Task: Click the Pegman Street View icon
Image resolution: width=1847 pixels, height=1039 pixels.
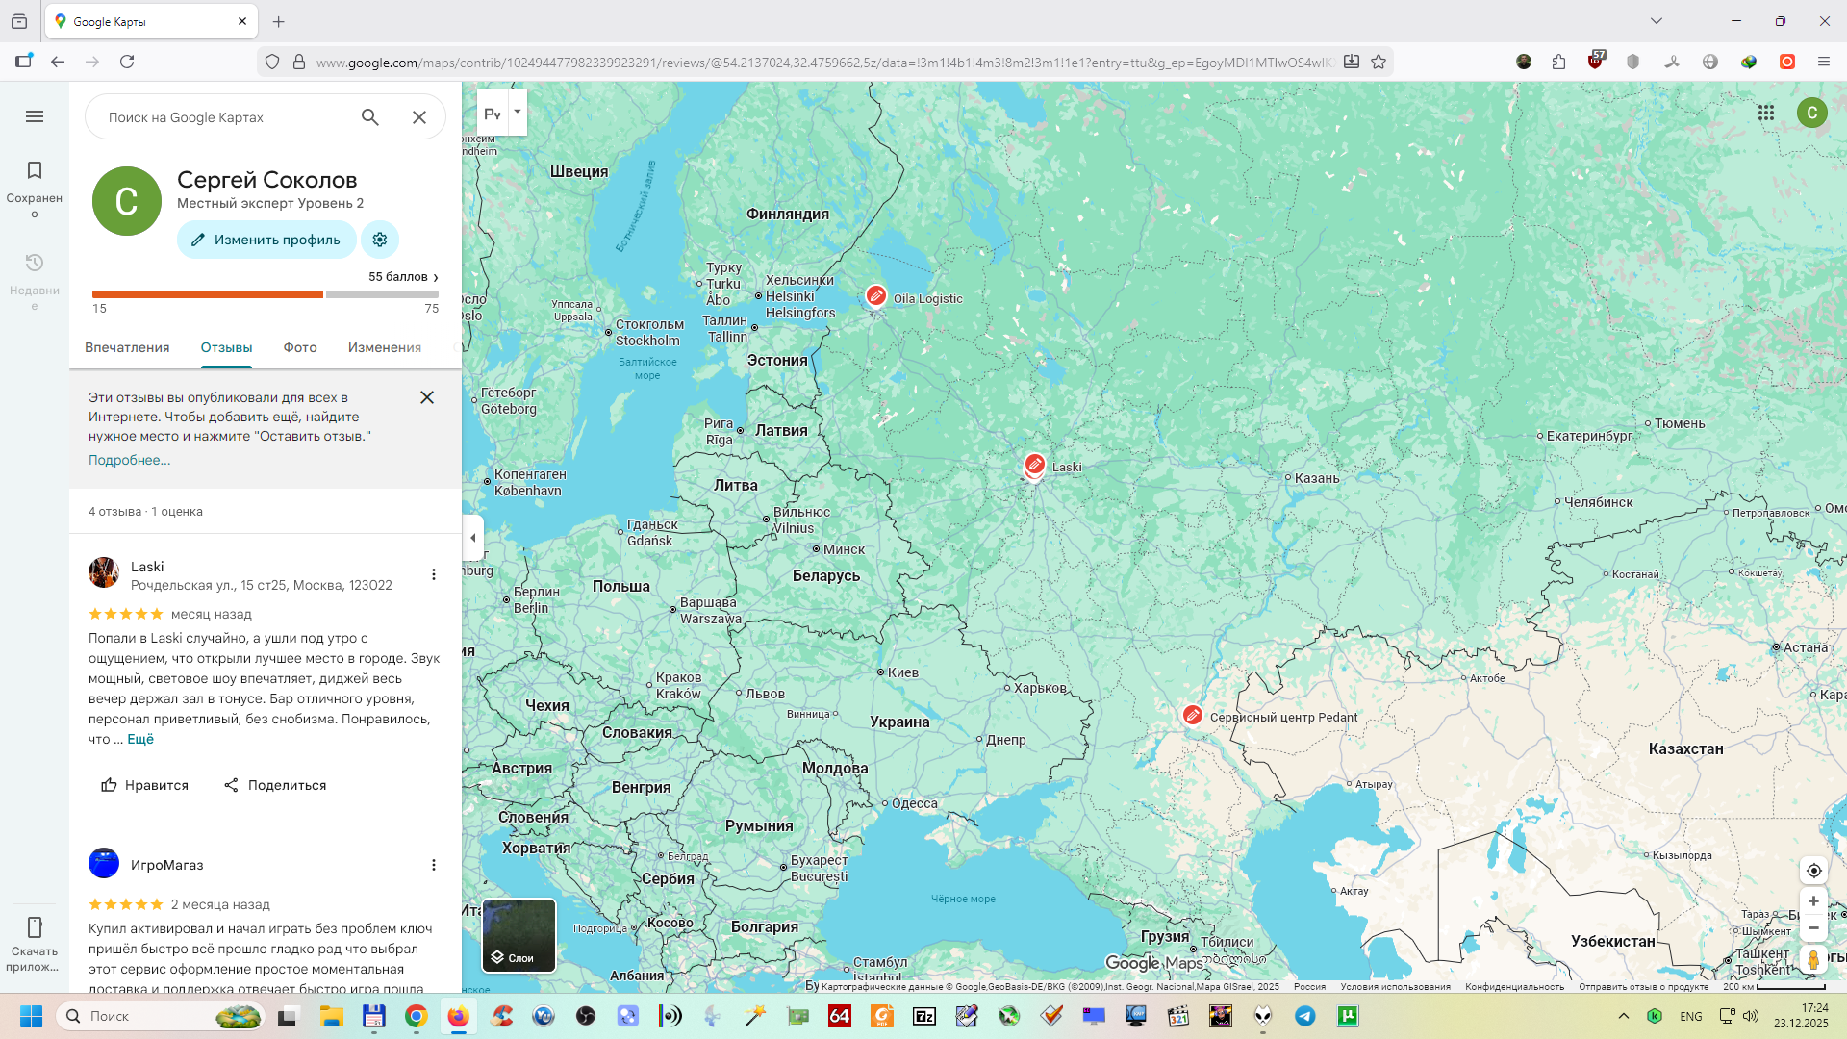Action: 1813,959
